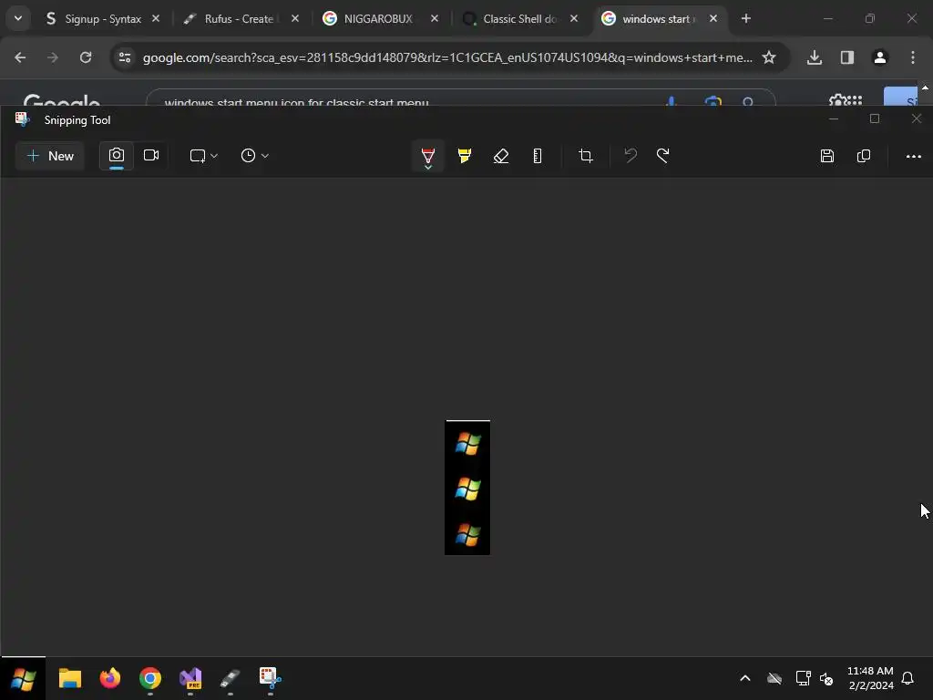The width and height of the screenshot is (933, 700).
Task: Click the New snip button
Action: point(50,156)
